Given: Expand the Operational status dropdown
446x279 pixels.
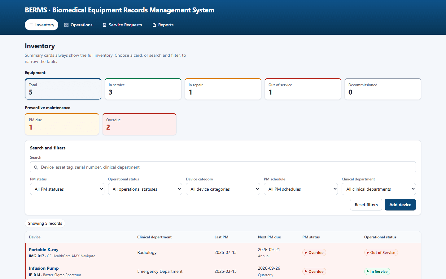Looking at the screenshot, I should [x=145, y=189].
